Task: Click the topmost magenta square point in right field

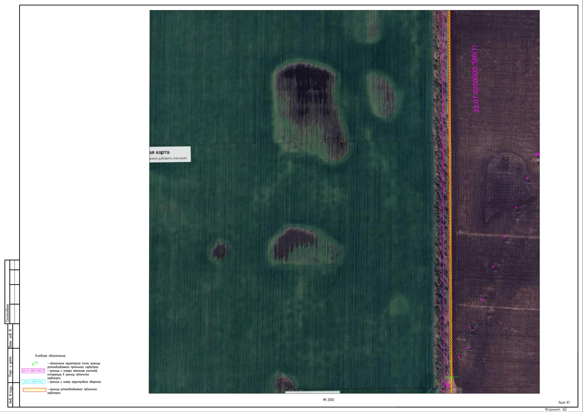Action: (x=528, y=178)
